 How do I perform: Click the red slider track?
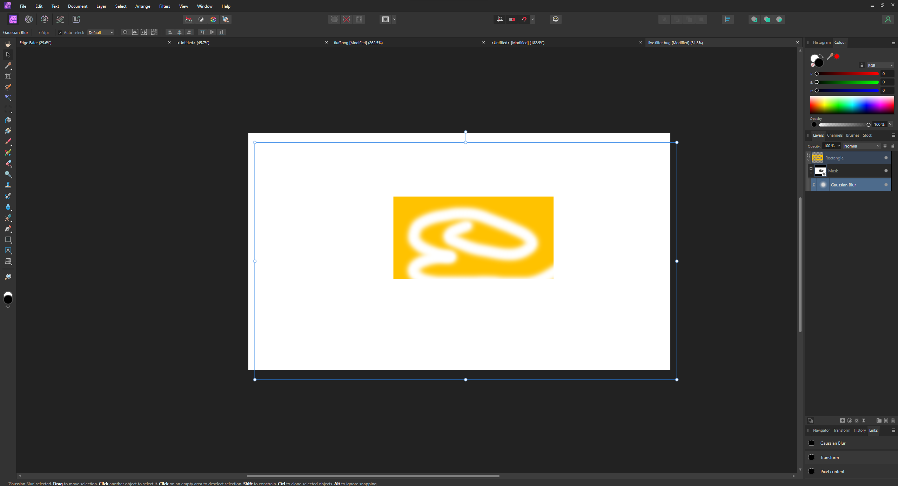coord(847,74)
